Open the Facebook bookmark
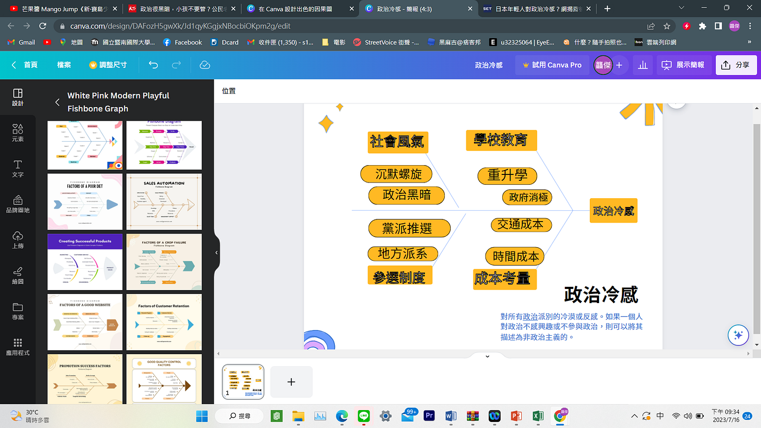The height and width of the screenshot is (428, 761). (x=182, y=42)
